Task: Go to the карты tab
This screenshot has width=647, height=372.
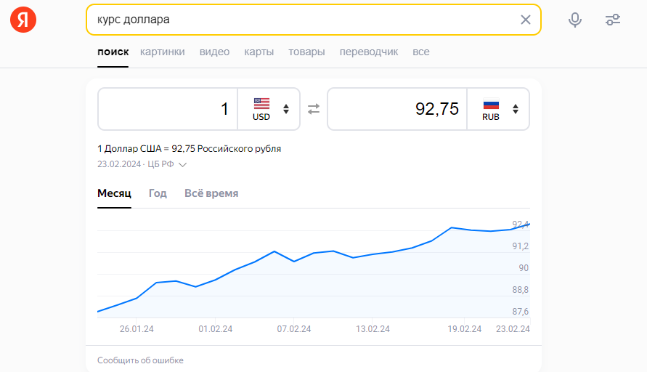Action: point(259,52)
